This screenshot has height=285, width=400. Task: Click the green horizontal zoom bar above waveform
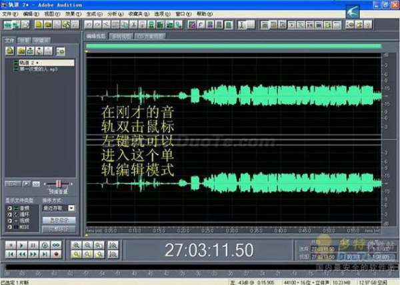click(233, 46)
